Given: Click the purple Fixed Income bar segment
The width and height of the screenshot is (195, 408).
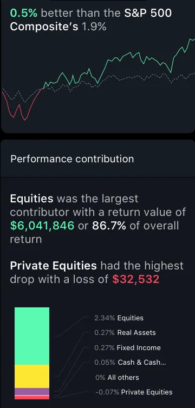Looking at the screenshot, I should pyautogui.click(x=32, y=391).
